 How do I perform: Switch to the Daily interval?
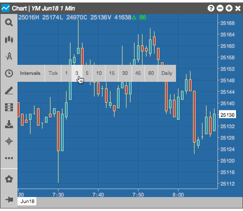(x=167, y=73)
